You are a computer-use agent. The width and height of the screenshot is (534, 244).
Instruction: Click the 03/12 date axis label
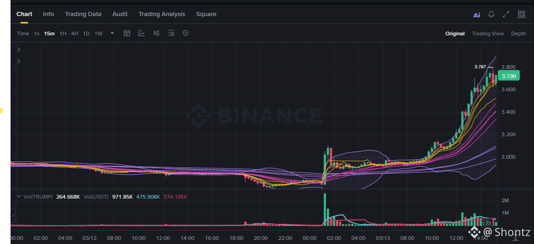89,238
